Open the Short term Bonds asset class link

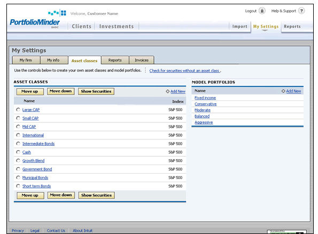37,186
